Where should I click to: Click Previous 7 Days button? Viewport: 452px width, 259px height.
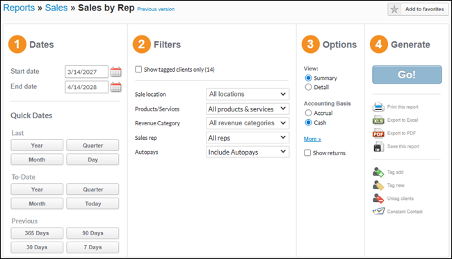[92, 247]
